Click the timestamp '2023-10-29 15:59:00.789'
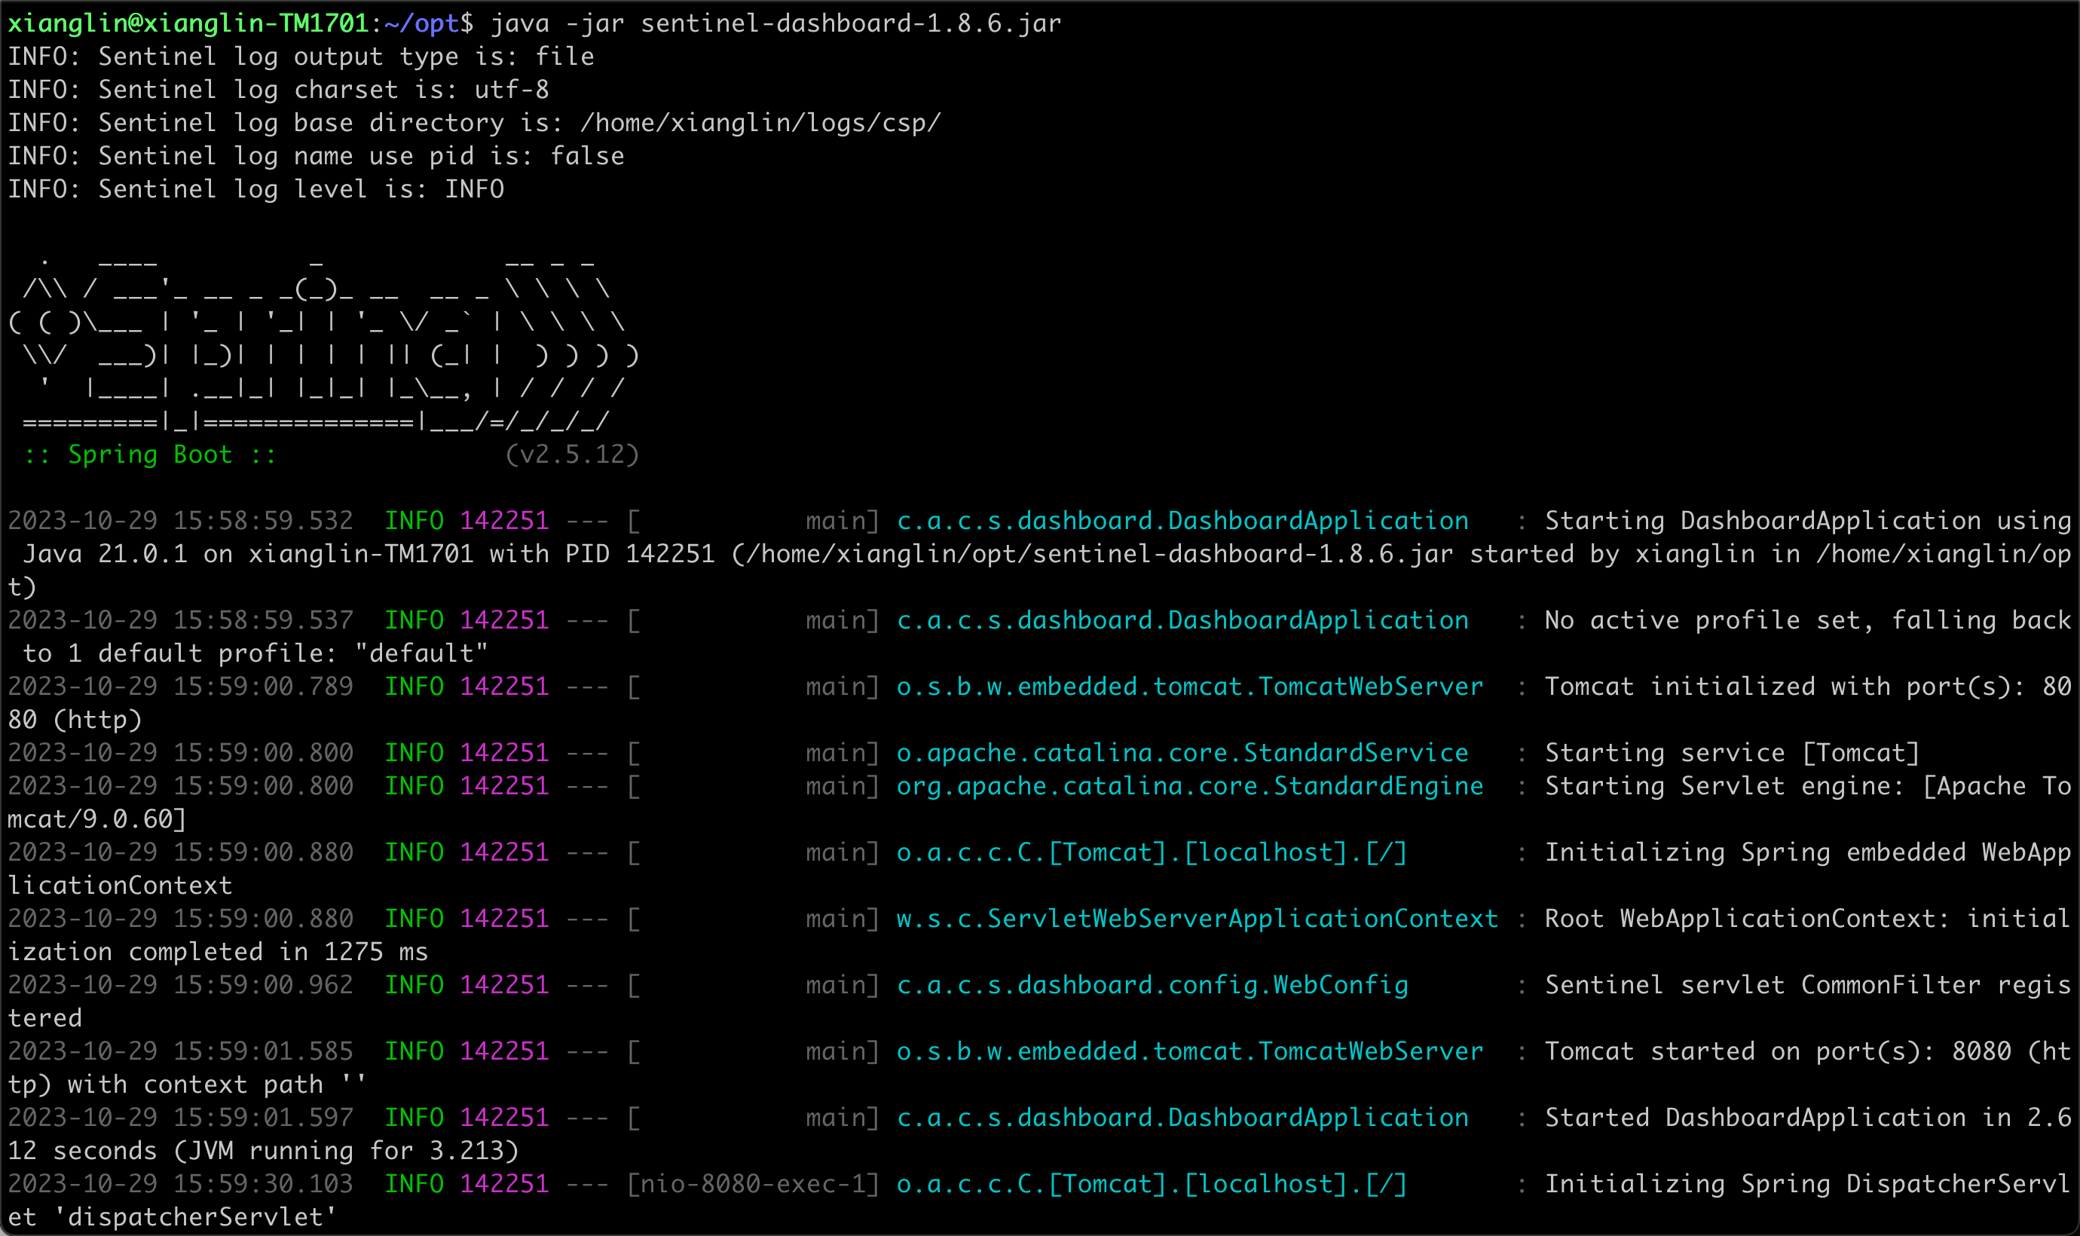 coord(181,687)
